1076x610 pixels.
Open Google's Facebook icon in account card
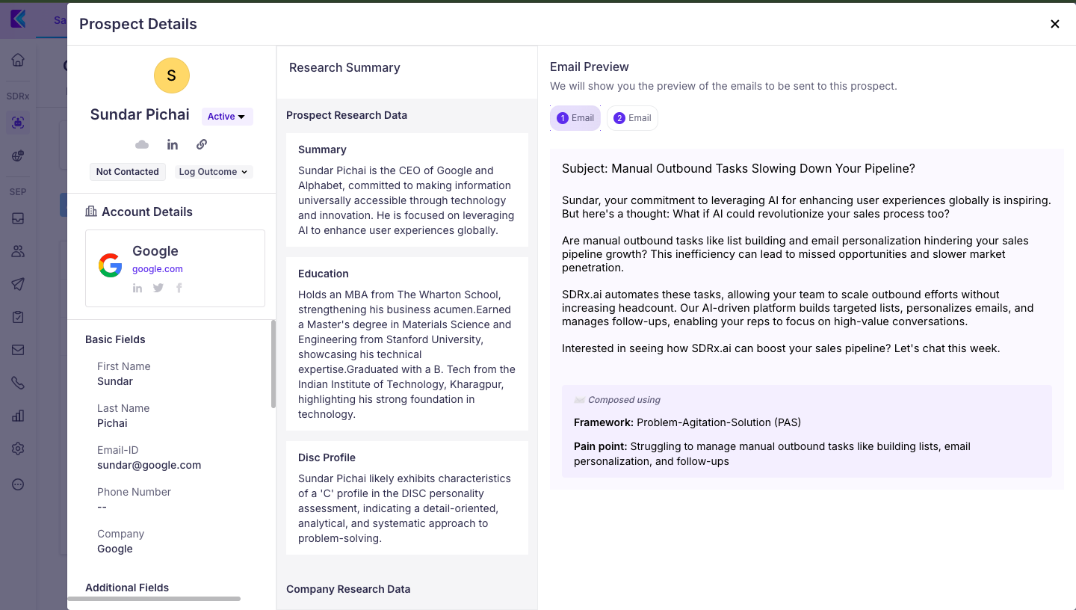coord(179,288)
